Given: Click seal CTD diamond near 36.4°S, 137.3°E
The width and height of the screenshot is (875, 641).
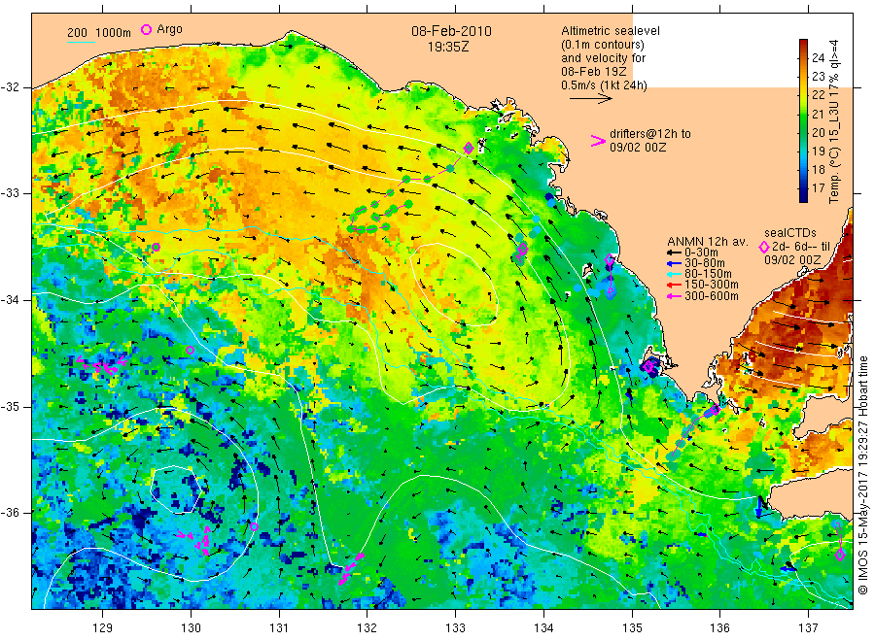Looking at the screenshot, I should click(840, 555).
